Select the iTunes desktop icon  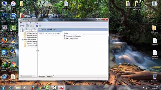click(13, 4)
